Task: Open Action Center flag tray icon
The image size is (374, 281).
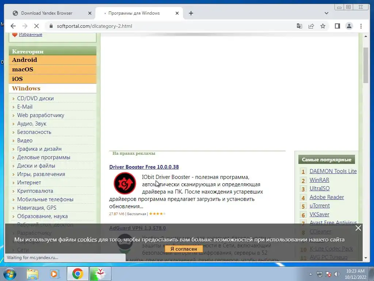Action: (x=328, y=274)
